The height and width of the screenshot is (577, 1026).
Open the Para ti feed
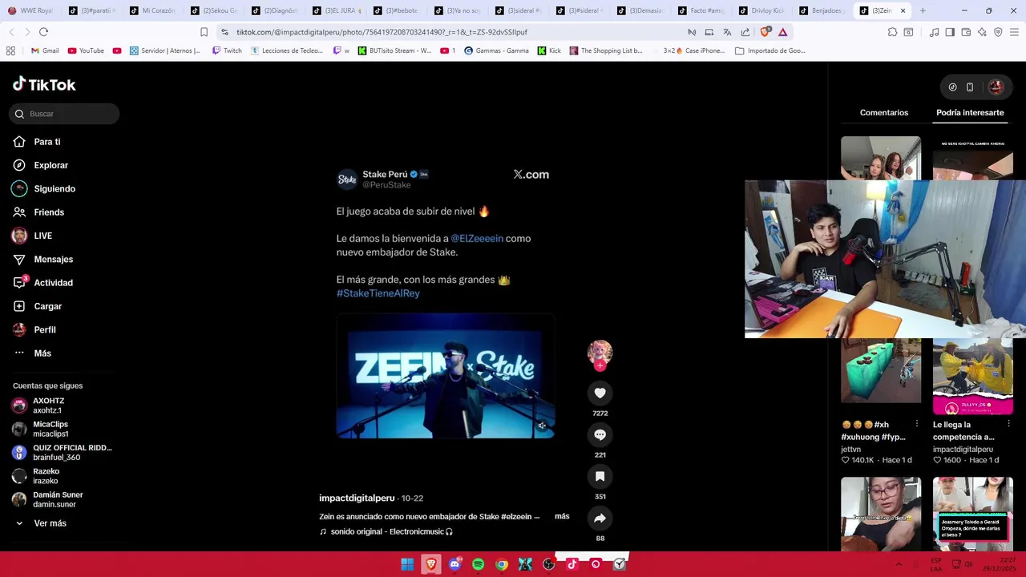pyautogui.click(x=46, y=142)
